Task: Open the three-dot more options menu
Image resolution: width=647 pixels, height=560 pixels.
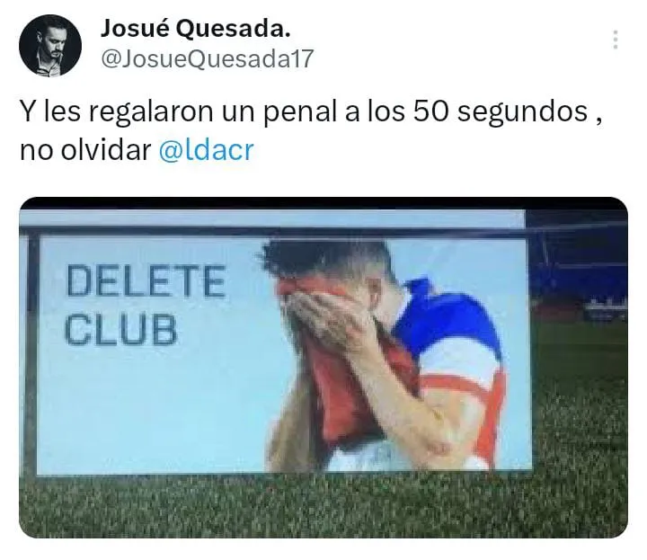Action: pyautogui.click(x=615, y=40)
